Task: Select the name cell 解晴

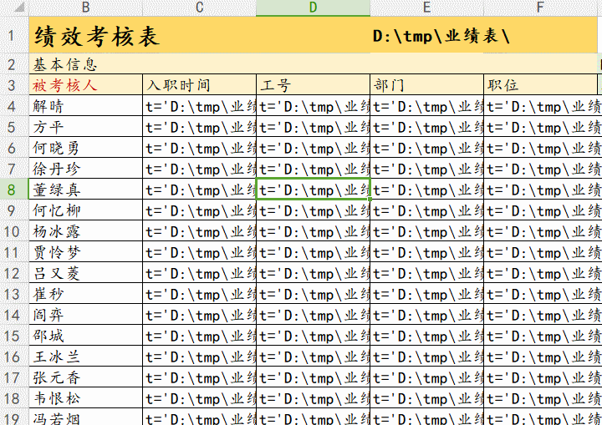Action: click(85, 105)
